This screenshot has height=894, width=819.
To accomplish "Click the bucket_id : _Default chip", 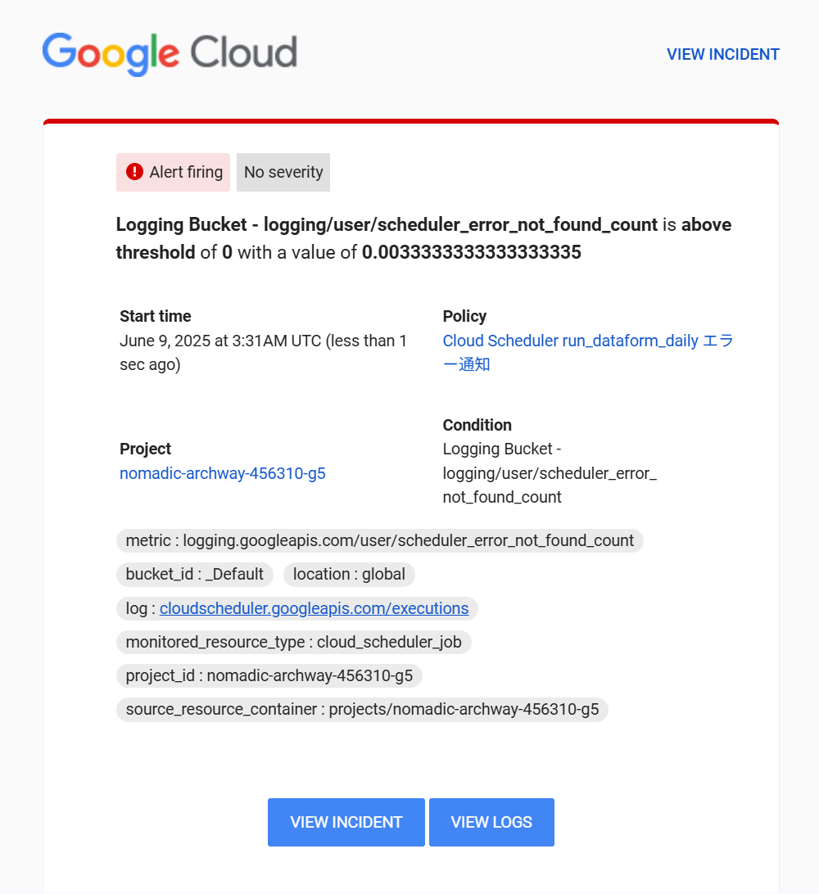I will tap(194, 574).
